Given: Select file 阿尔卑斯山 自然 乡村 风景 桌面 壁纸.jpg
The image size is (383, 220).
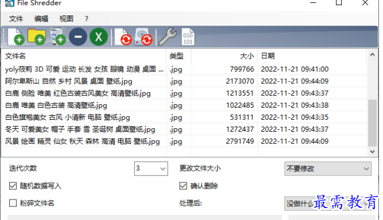Looking at the screenshot, I should click(184, 82).
